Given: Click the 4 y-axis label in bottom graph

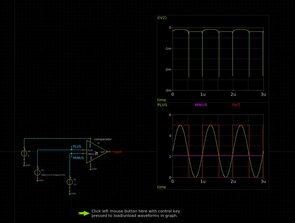Looking at the screenshot, I should click(170, 136).
